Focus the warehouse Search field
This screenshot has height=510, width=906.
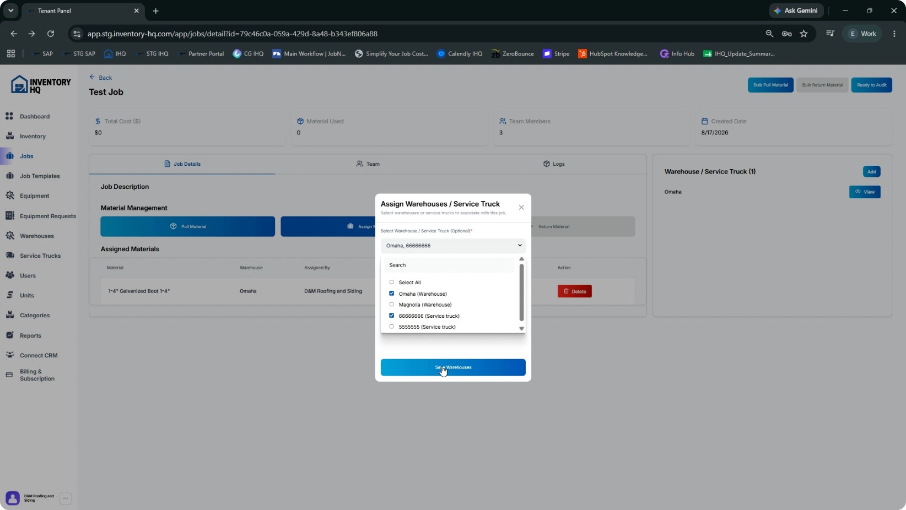450,265
